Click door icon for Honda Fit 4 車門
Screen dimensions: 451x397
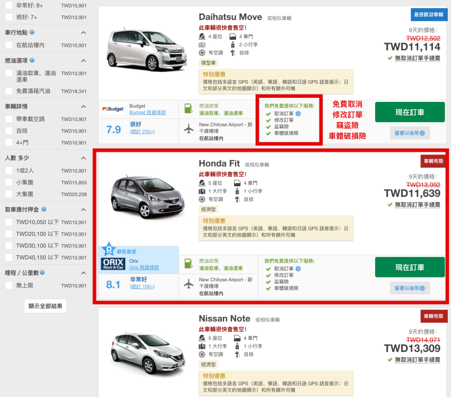pyautogui.click(x=237, y=183)
